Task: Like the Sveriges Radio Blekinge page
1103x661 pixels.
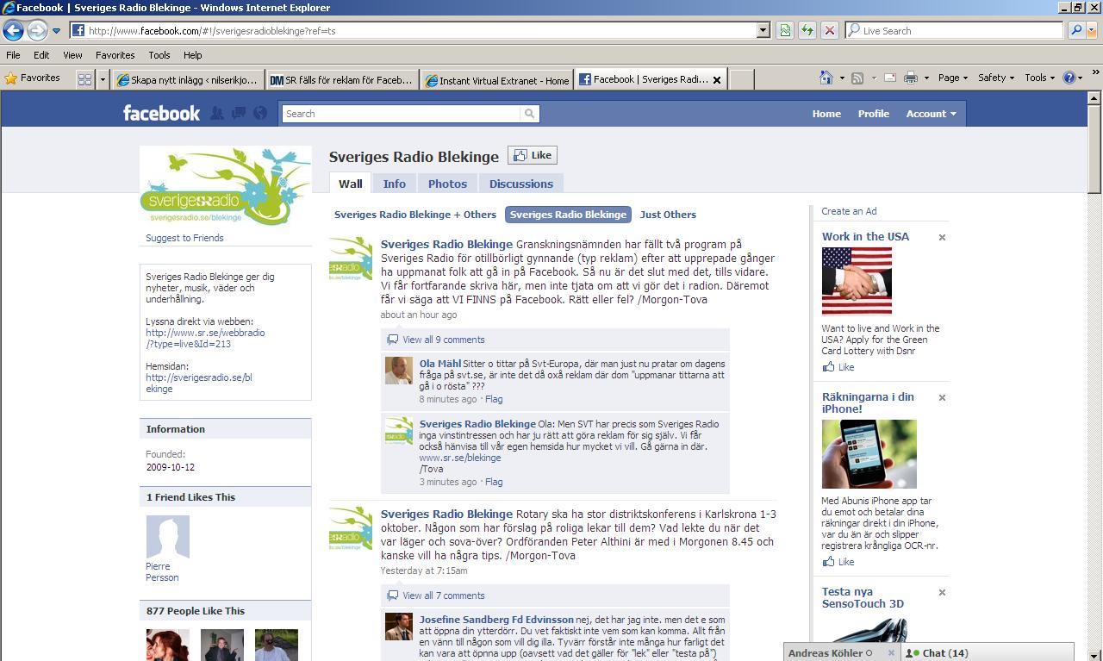Action: [533, 155]
